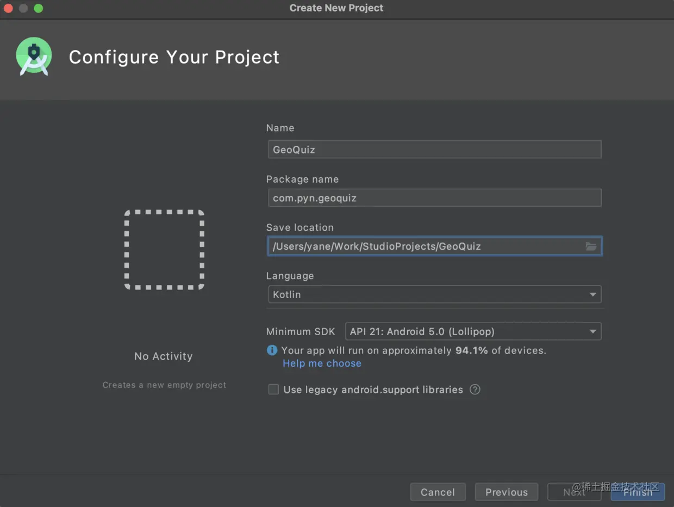Close the window with the red button

[x=8, y=8]
